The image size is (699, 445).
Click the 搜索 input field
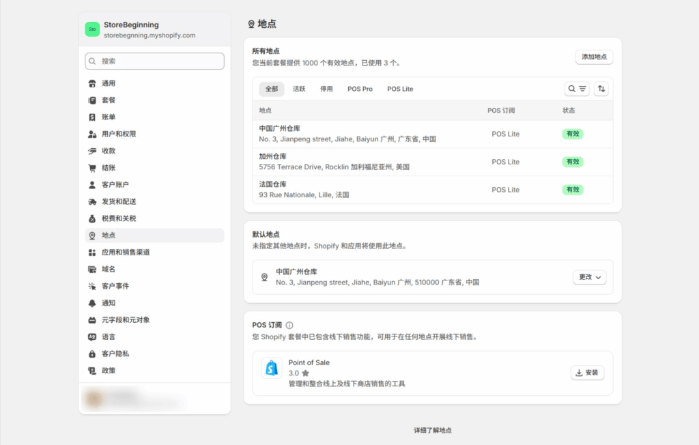click(155, 61)
